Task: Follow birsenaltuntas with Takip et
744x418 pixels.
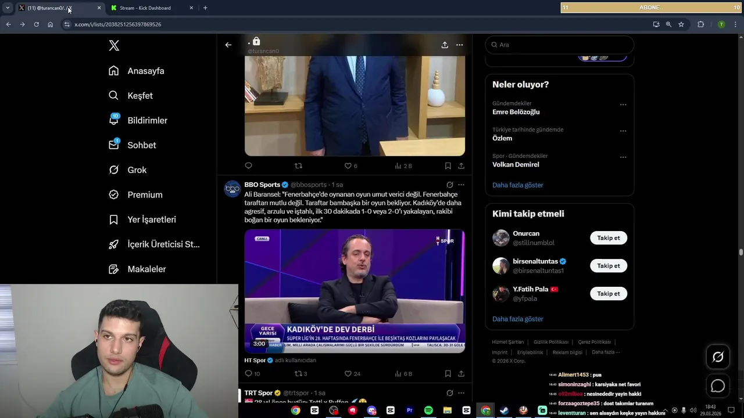Action: pos(609,266)
